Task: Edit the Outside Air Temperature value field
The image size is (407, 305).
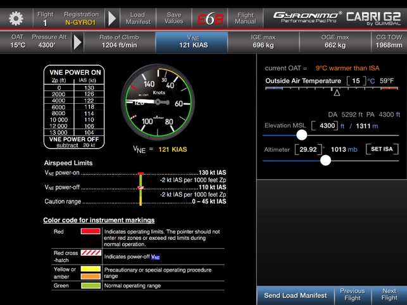Action: [356, 81]
